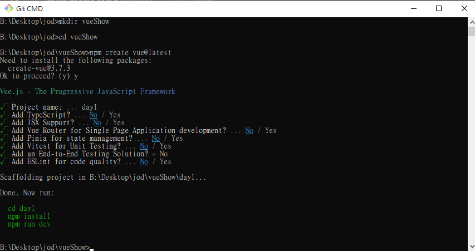Viewport: 475px width, 251px height.
Task: Click the scrollbar up arrow
Action: (x=472, y=22)
